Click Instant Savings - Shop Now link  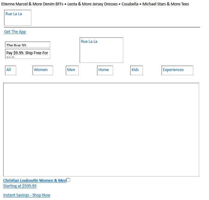pyautogui.click(x=27, y=195)
